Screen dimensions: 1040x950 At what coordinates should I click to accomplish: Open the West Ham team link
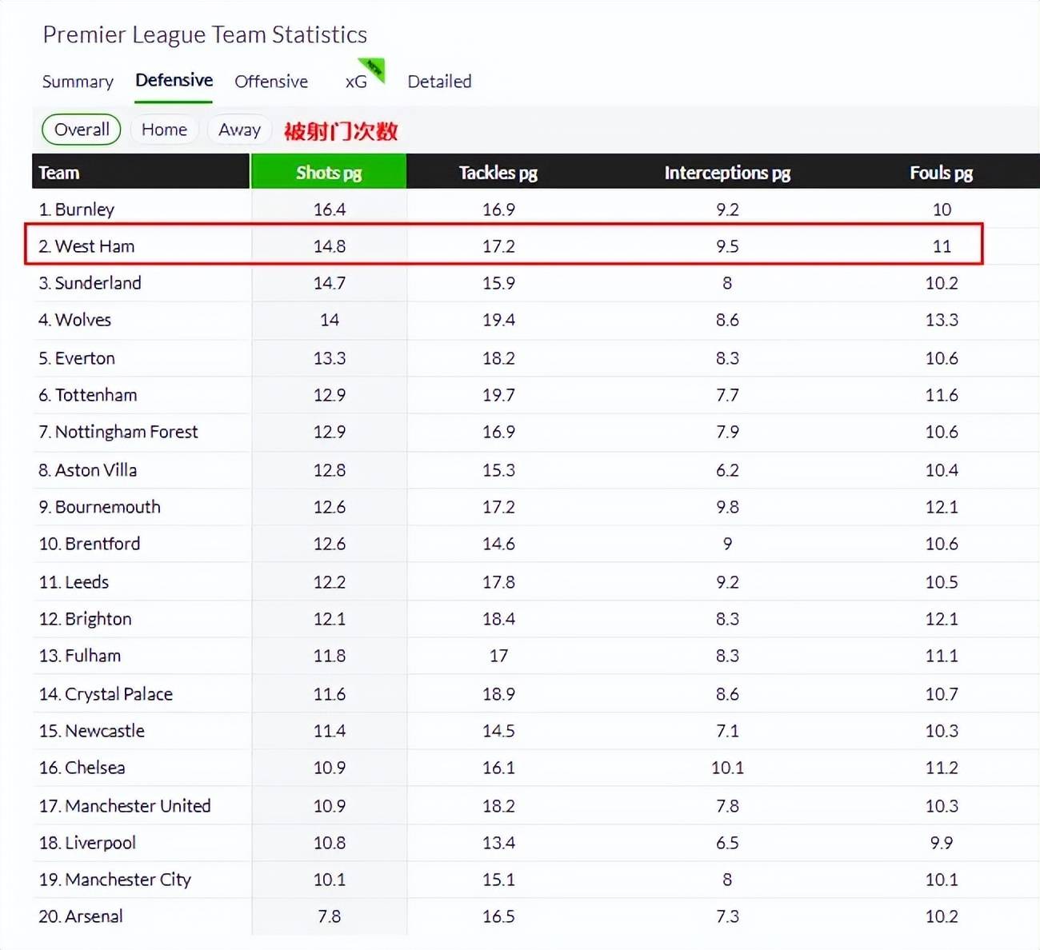94,246
